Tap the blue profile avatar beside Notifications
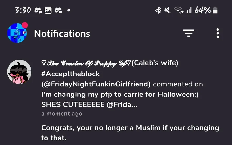Screen dimensions: 232x145 click(17, 33)
